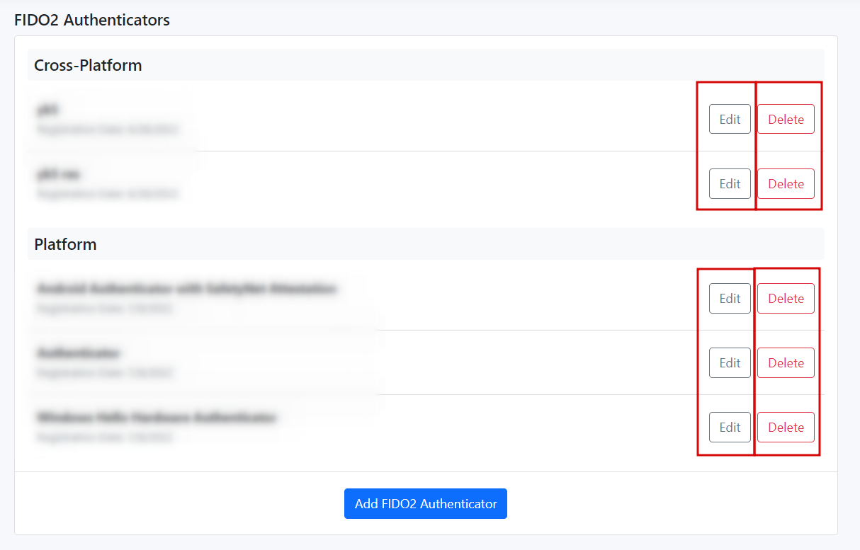Delete the first Cross-Platform authenticator
The height and width of the screenshot is (550, 860).
click(786, 119)
